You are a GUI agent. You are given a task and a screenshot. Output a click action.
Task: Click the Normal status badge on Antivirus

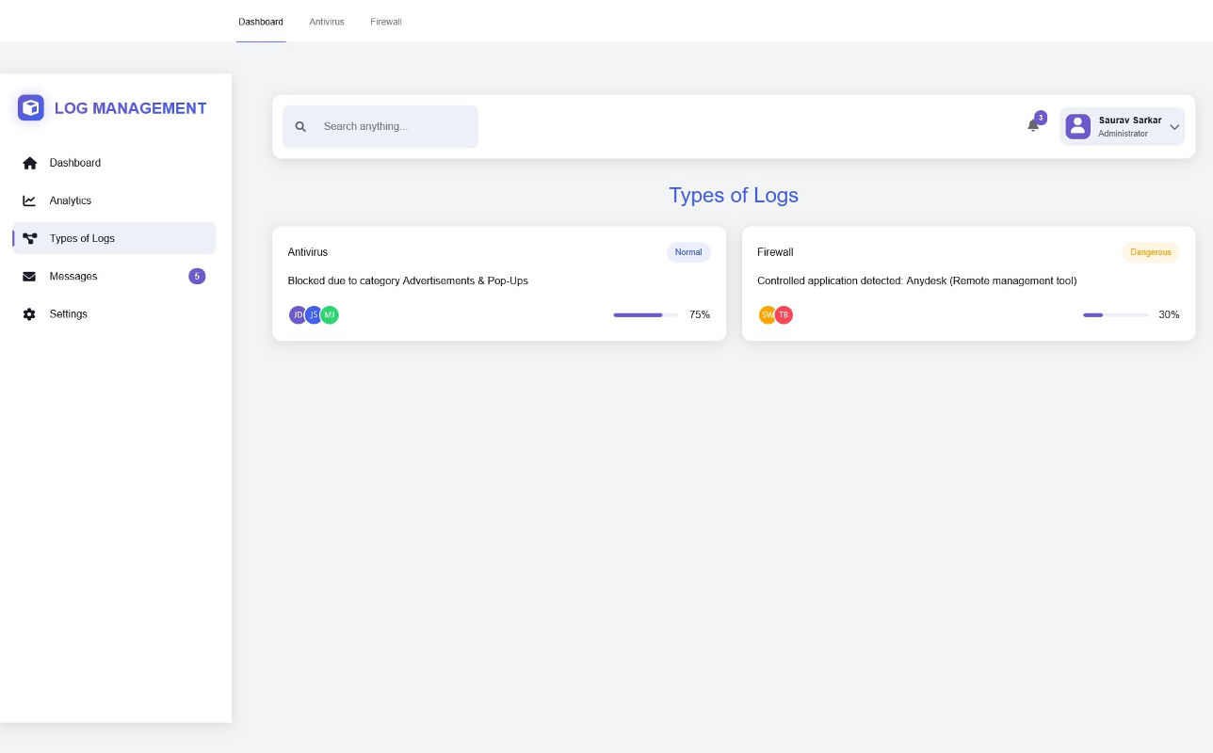pyautogui.click(x=688, y=252)
